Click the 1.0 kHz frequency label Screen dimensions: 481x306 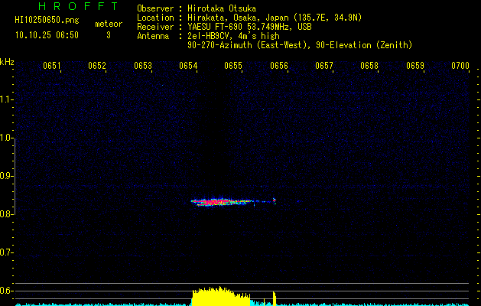tap(6, 138)
